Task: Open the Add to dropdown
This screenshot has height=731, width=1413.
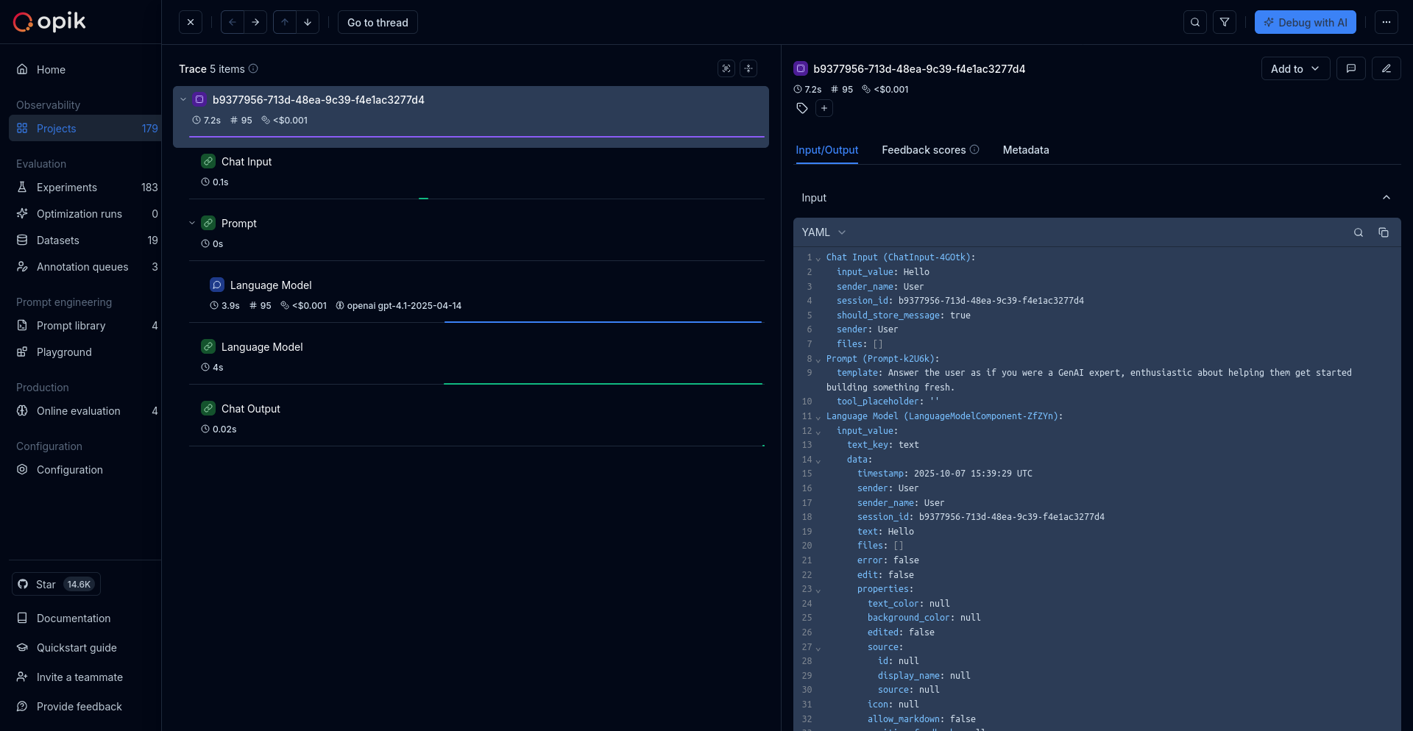Action: tap(1295, 68)
